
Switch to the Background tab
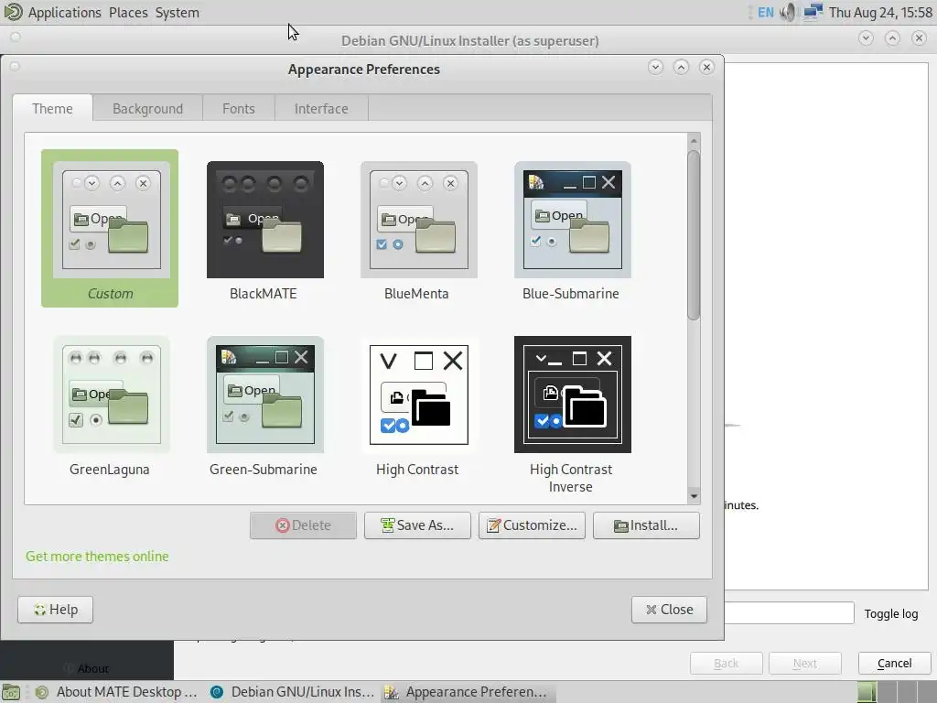point(147,108)
